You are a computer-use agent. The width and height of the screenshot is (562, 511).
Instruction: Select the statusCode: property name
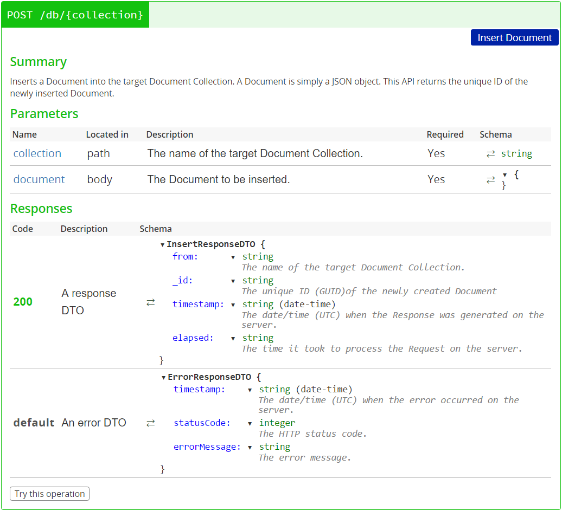[202, 423]
